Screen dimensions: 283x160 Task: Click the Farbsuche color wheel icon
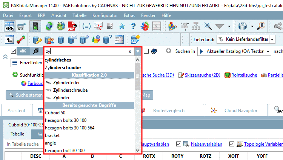(x=24, y=83)
